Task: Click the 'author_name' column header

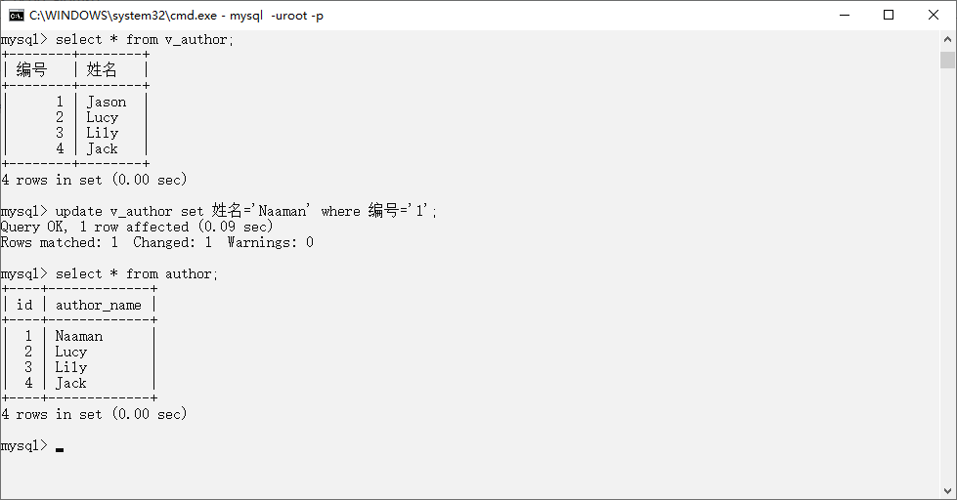Action: [99, 305]
